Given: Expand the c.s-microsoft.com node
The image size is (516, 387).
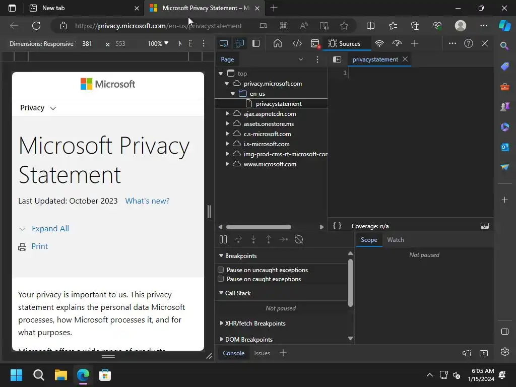Looking at the screenshot, I should pyautogui.click(x=227, y=134).
